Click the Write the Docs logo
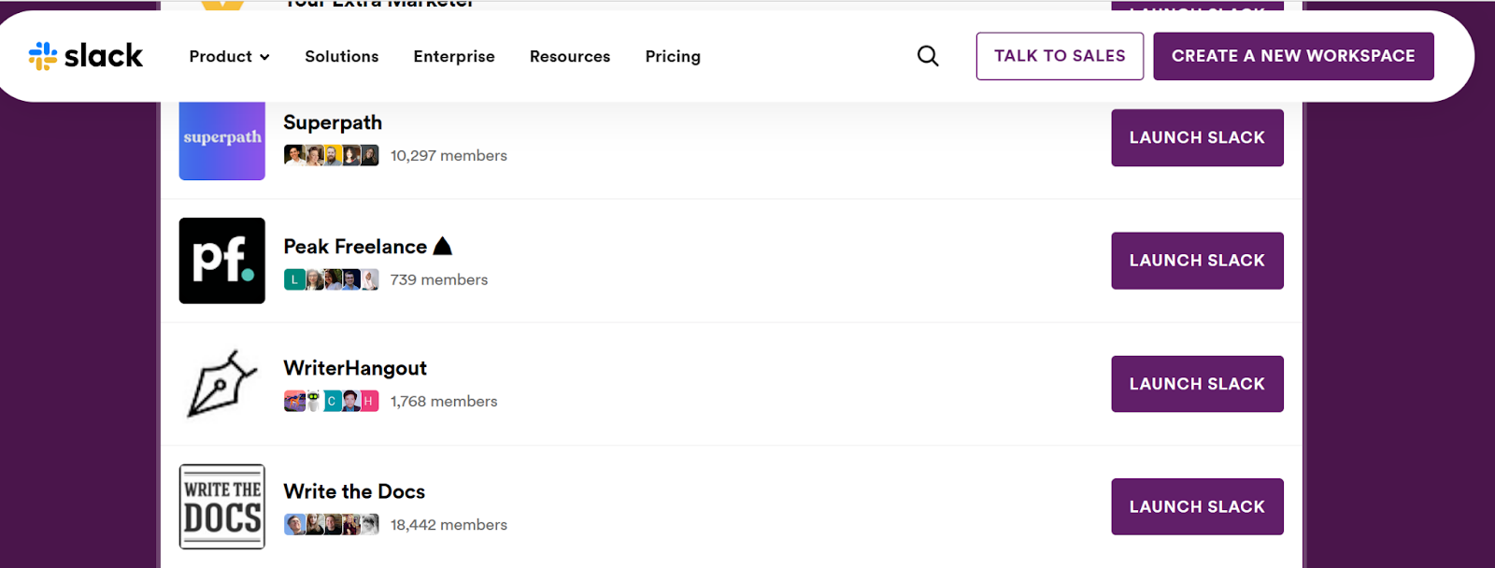Viewport: 1495px width, 568px height. point(222,506)
